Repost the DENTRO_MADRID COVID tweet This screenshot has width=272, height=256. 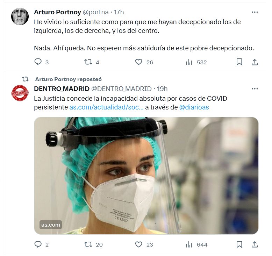click(x=88, y=244)
